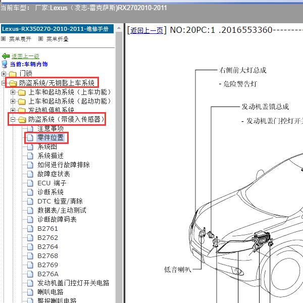303x303 pixels.
Task: Select 上车和起动系统（起动功能）label
Action: pyautogui.click(x=70, y=101)
